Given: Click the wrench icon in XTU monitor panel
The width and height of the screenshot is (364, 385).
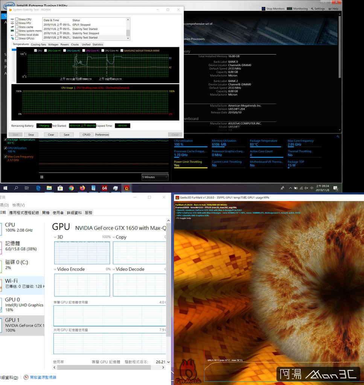Looking at the screenshot, I should 338,136.
